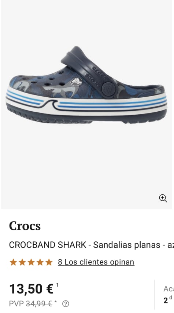Tap the Crocs brand name heading
The width and height of the screenshot is (174, 313).
(25, 226)
